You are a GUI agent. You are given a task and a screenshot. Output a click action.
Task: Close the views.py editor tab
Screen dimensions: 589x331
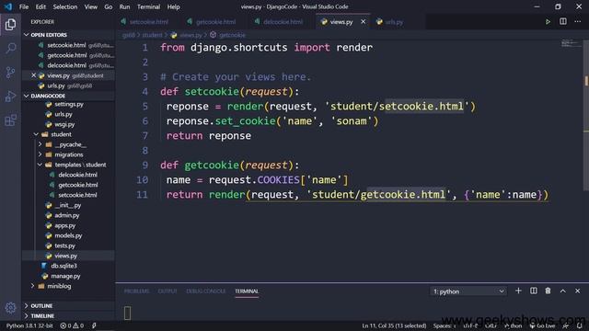363,22
